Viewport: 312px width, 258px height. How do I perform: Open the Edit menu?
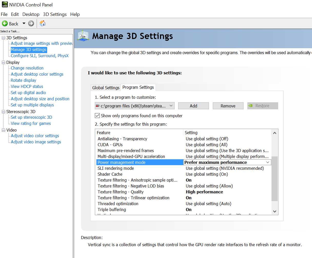(15, 14)
